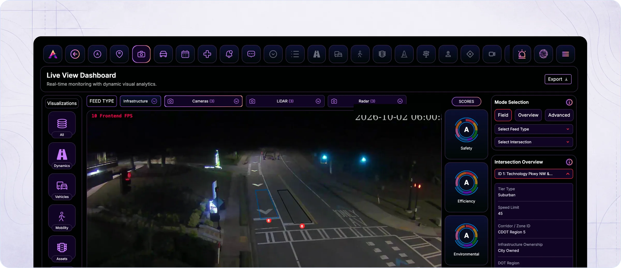Click the bell notification toolbar icon
Image resolution: width=621 pixels, height=268 pixels.
coord(229,54)
